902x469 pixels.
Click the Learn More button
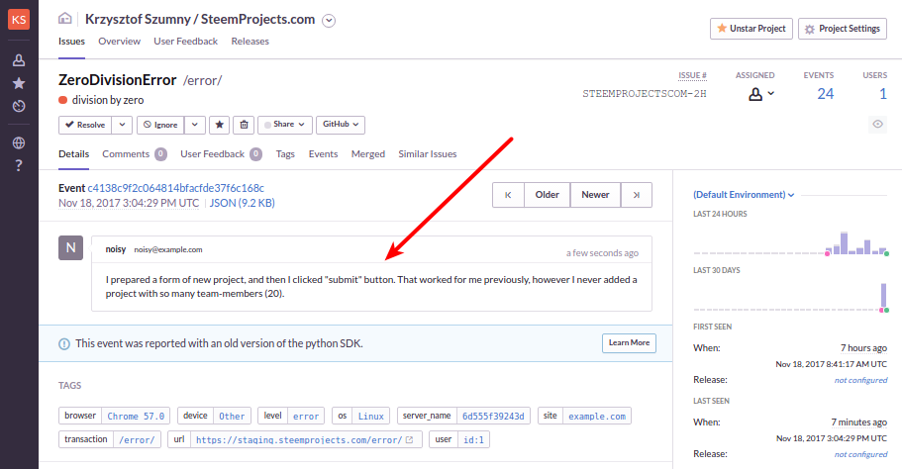pyautogui.click(x=629, y=343)
